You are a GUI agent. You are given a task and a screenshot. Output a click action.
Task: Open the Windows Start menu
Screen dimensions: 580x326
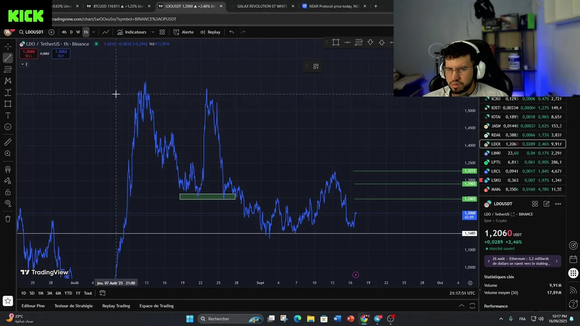190,319
